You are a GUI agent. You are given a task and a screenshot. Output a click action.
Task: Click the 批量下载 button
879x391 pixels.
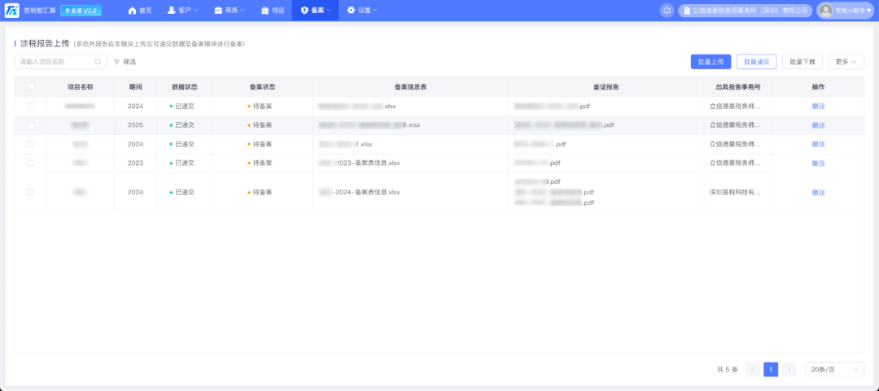tap(802, 62)
